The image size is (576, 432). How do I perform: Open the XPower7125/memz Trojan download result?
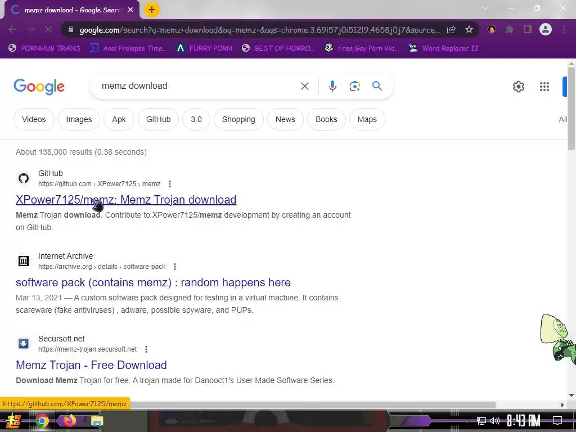tap(126, 200)
